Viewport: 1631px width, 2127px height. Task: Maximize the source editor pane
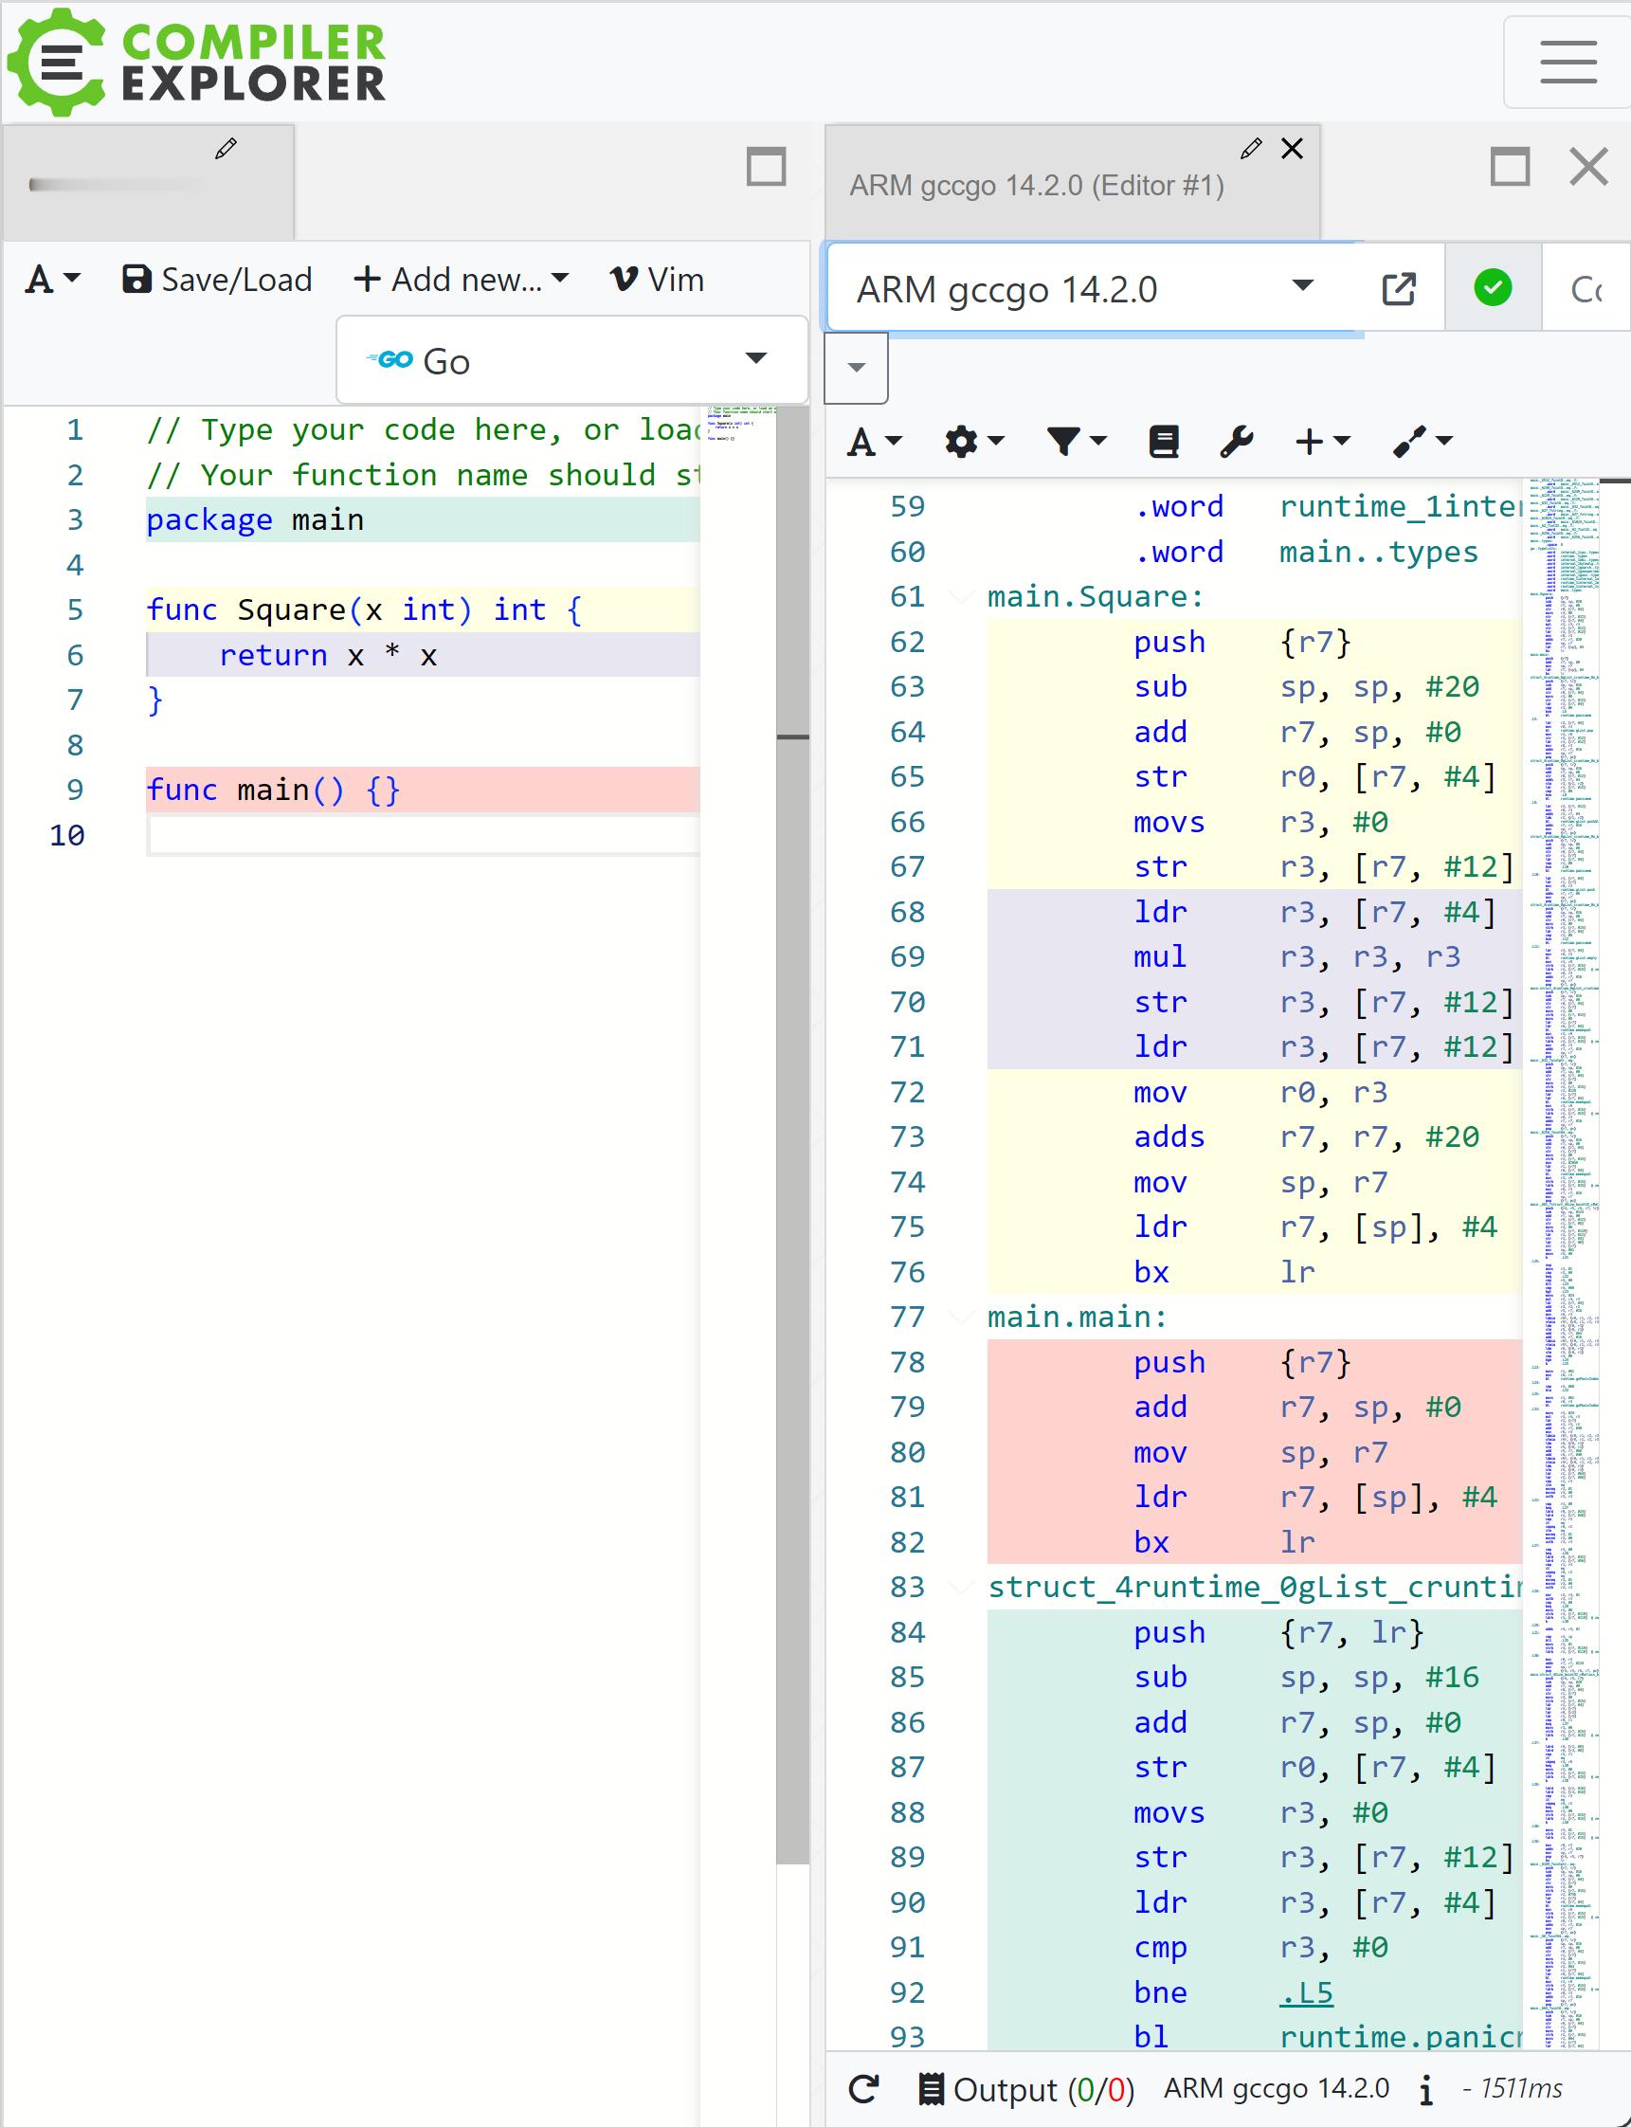click(x=766, y=167)
